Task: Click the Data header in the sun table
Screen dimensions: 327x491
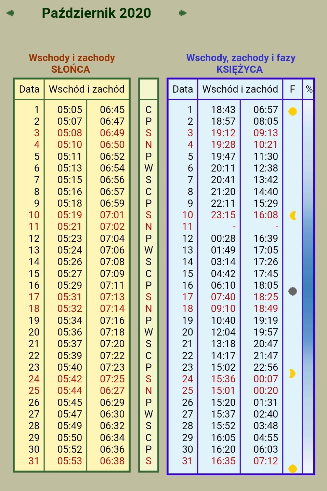Action: point(29,89)
